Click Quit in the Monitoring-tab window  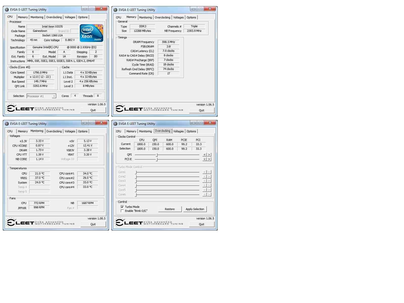tap(93, 224)
